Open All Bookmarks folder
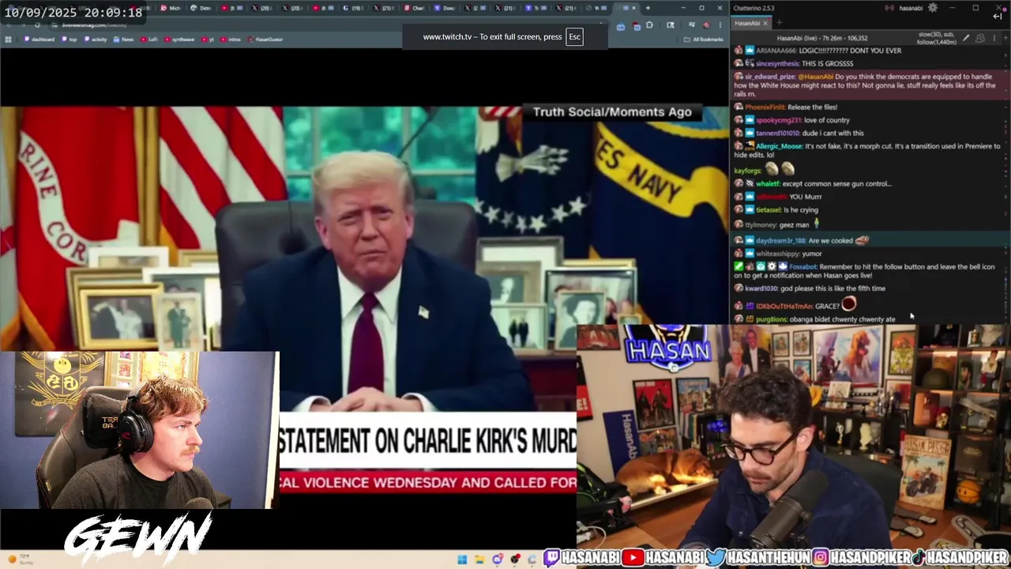Screen dimensions: 1011x569 click(x=704, y=39)
